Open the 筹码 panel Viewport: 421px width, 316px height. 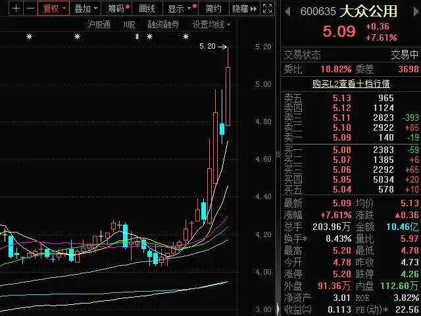(118, 9)
